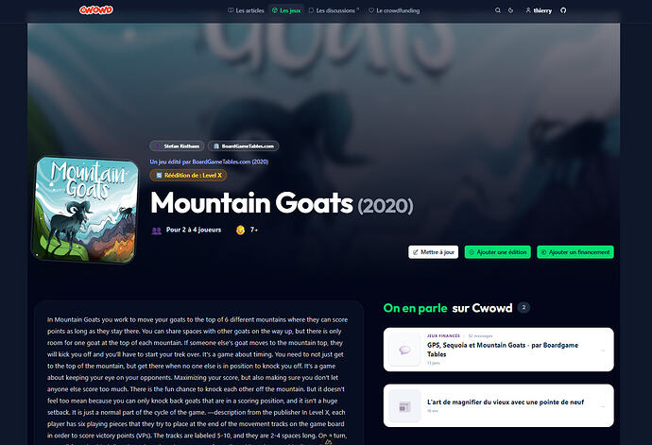Open Le crowdfunding menu
652x445 pixels.
click(394, 10)
